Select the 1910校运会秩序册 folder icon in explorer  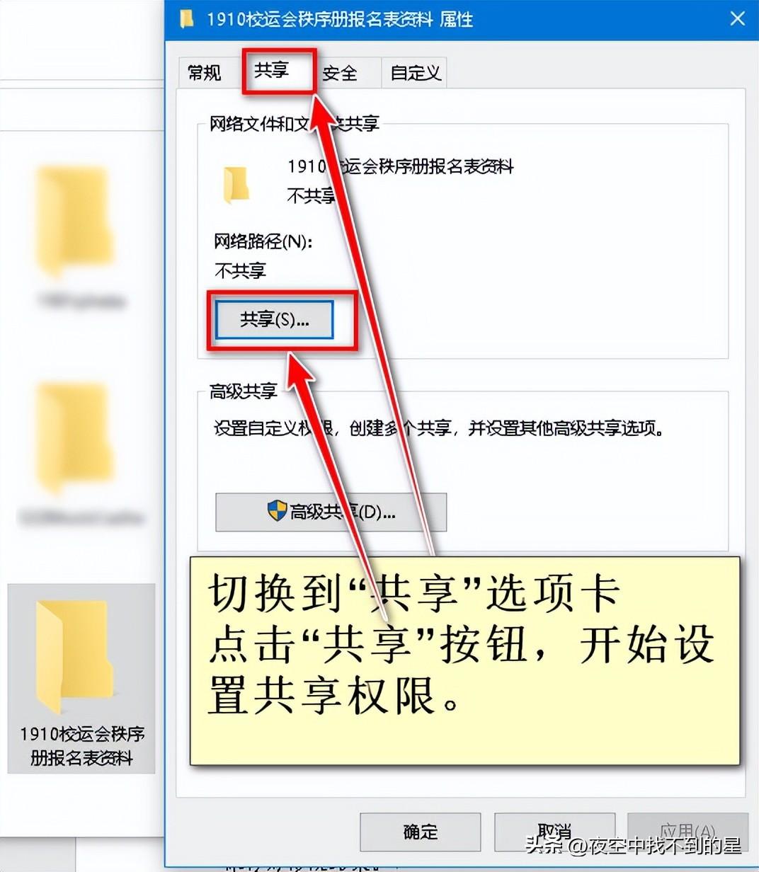[x=74, y=656]
